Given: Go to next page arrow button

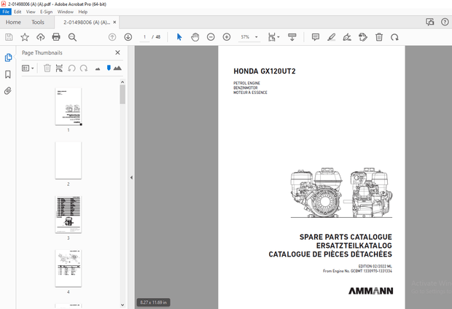Looking at the screenshot, I should click(x=128, y=37).
